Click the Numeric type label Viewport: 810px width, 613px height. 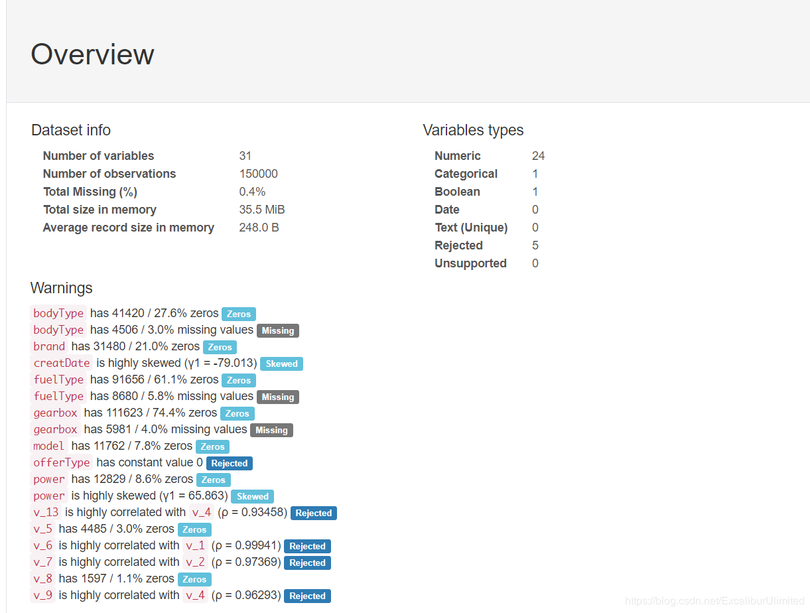(457, 156)
